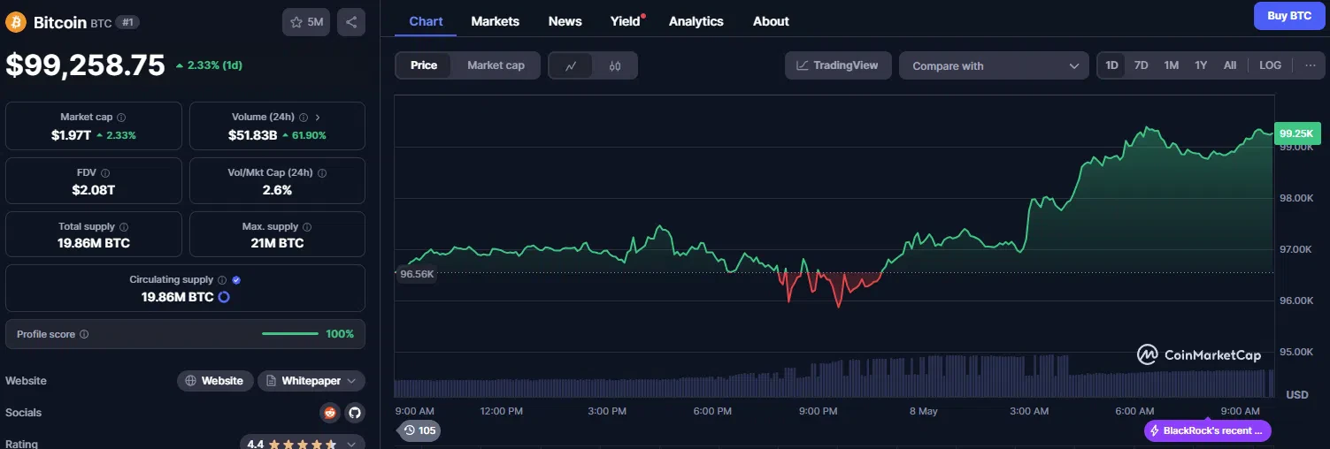Click the 96.56K opening price label
This screenshot has height=449, width=1330.
tap(417, 274)
